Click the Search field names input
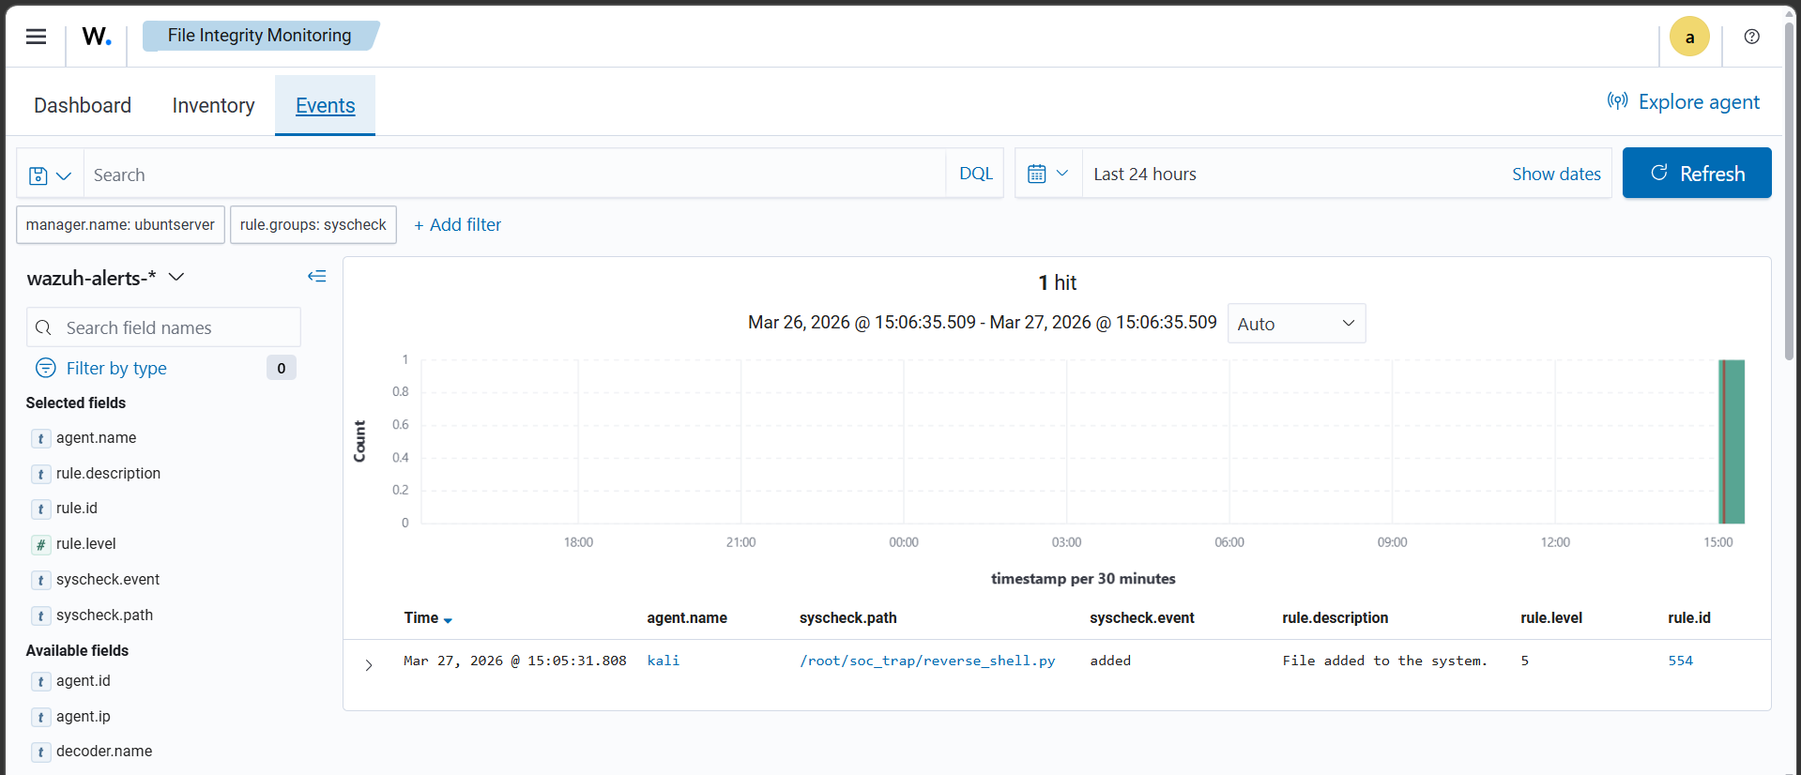 (x=163, y=327)
